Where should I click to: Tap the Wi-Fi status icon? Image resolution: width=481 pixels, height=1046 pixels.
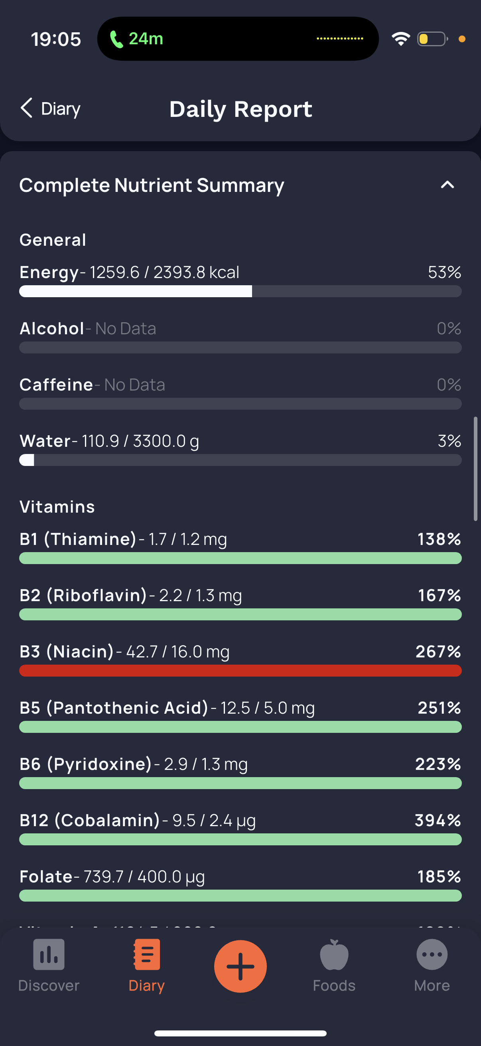pyautogui.click(x=400, y=39)
